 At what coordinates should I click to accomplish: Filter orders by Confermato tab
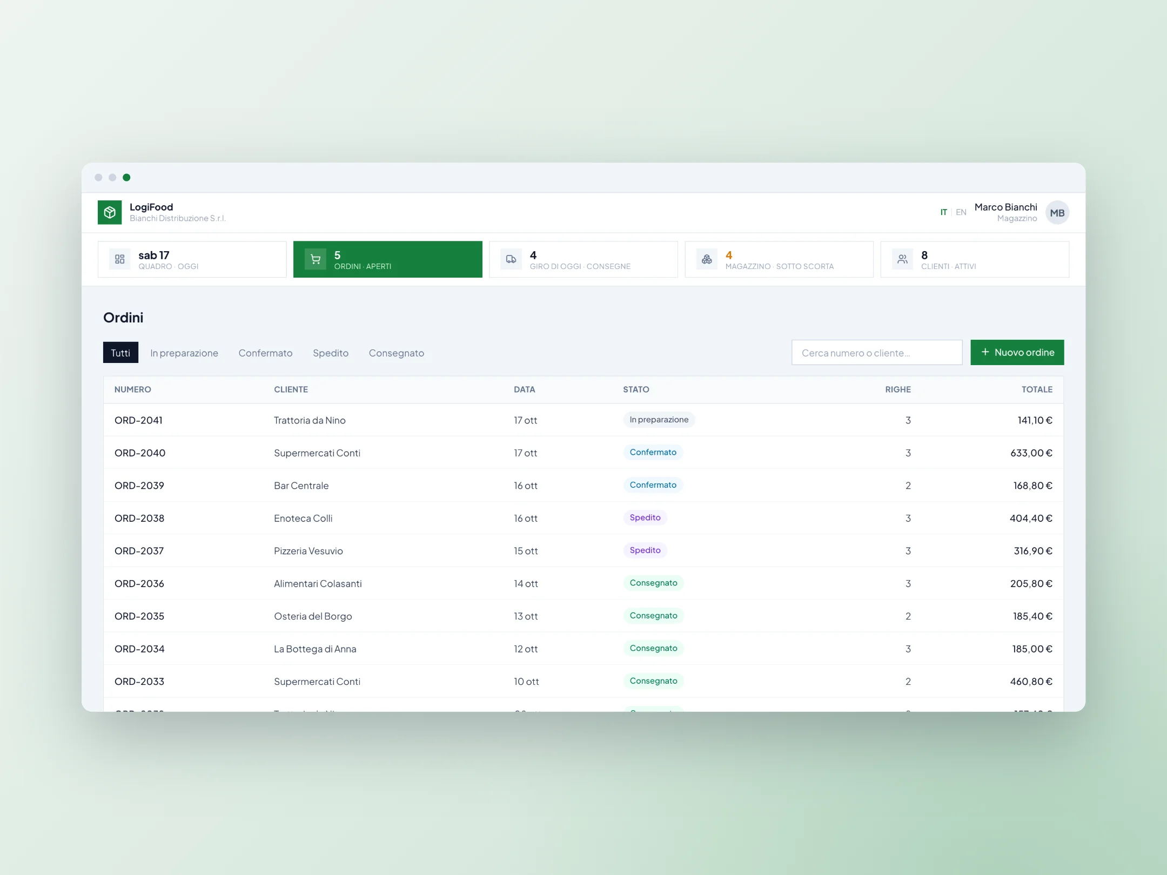265,353
